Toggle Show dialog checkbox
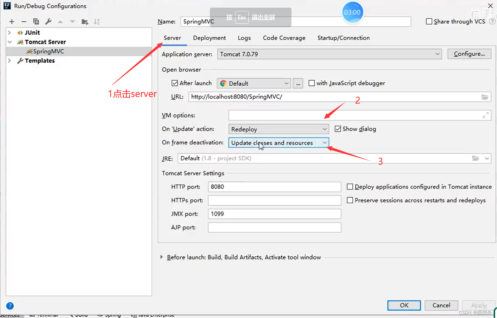The height and width of the screenshot is (318, 497). pyautogui.click(x=338, y=129)
